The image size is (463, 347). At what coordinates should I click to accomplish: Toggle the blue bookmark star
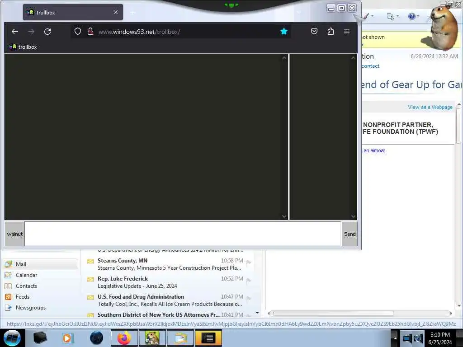pos(284,31)
